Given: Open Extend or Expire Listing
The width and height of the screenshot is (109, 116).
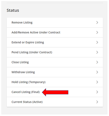Looking at the screenshot, I should pos(55,42).
